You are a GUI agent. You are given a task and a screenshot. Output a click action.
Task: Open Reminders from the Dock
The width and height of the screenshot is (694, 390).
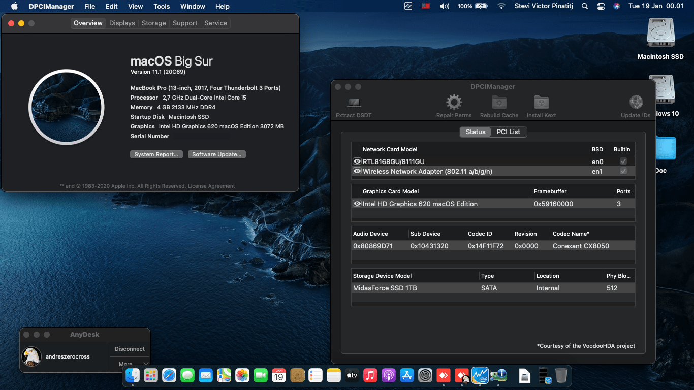pos(316,375)
